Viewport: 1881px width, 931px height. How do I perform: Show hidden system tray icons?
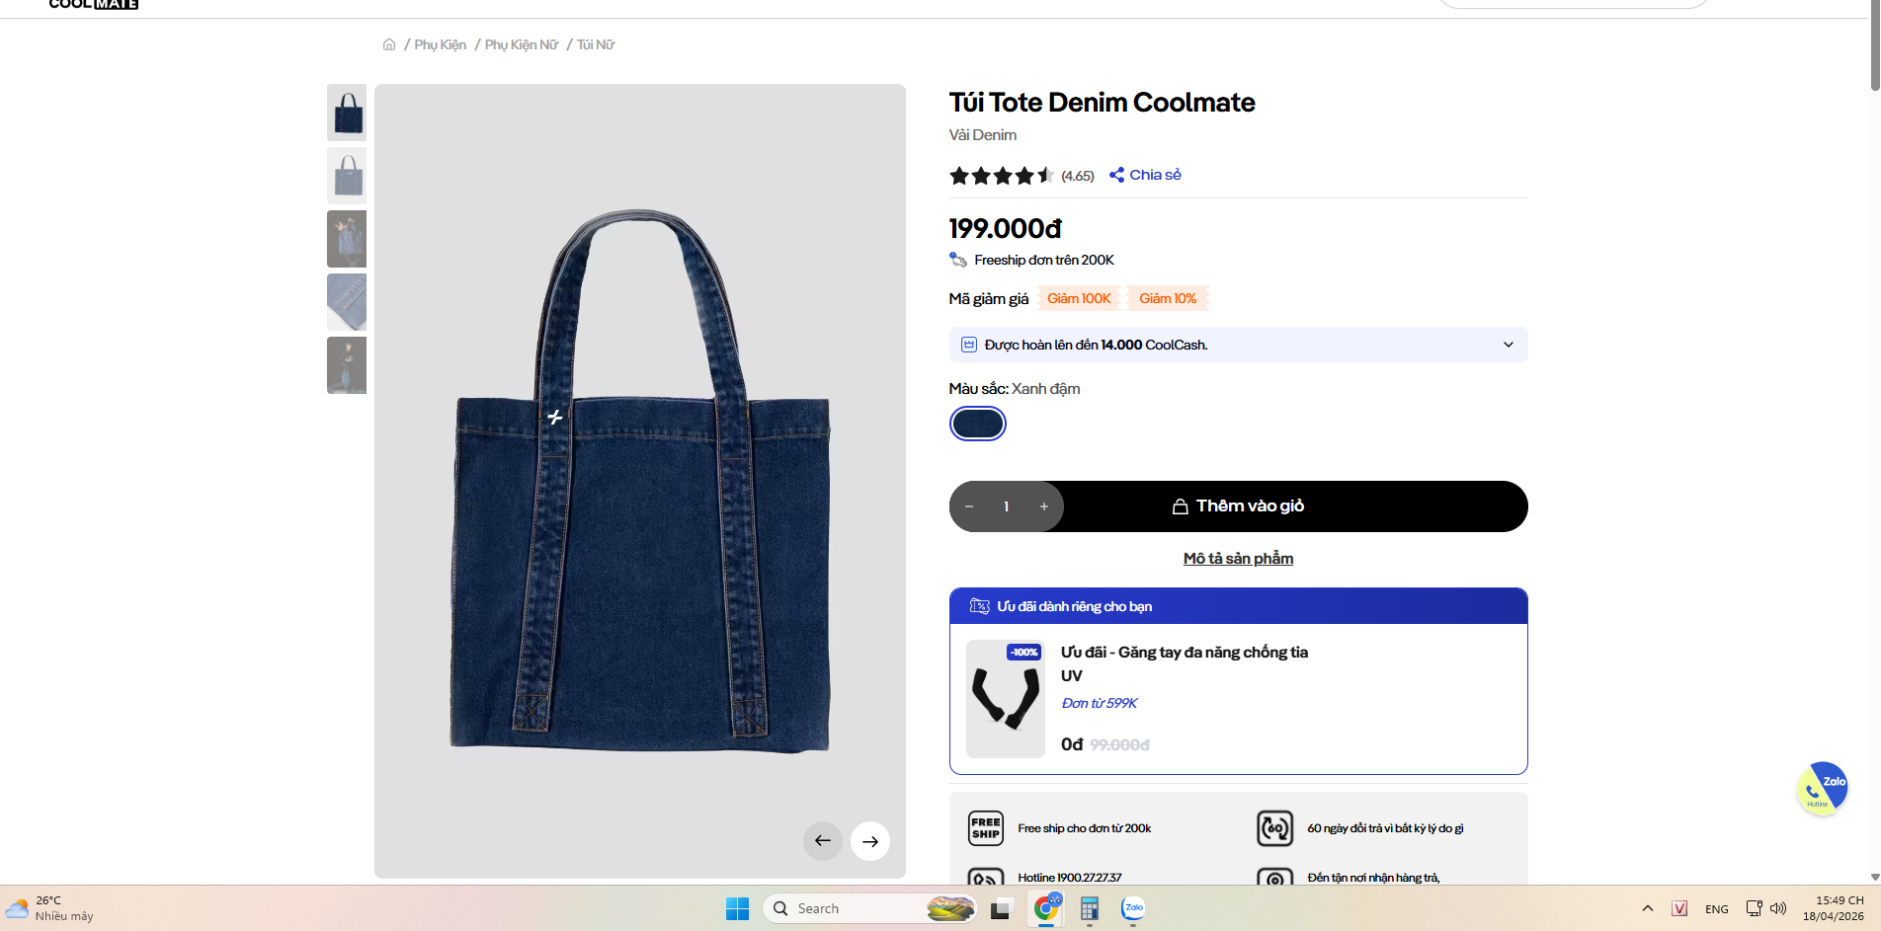point(1647,908)
